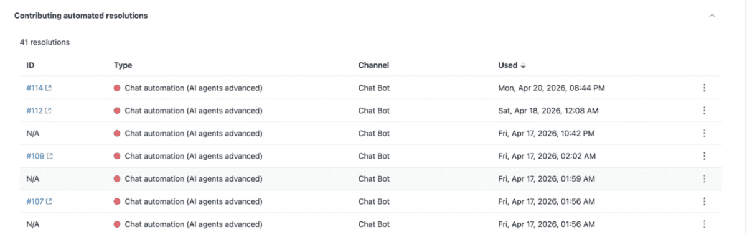The height and width of the screenshot is (235, 747).
Task: Click red status dot in #107 row
Action: (x=117, y=201)
